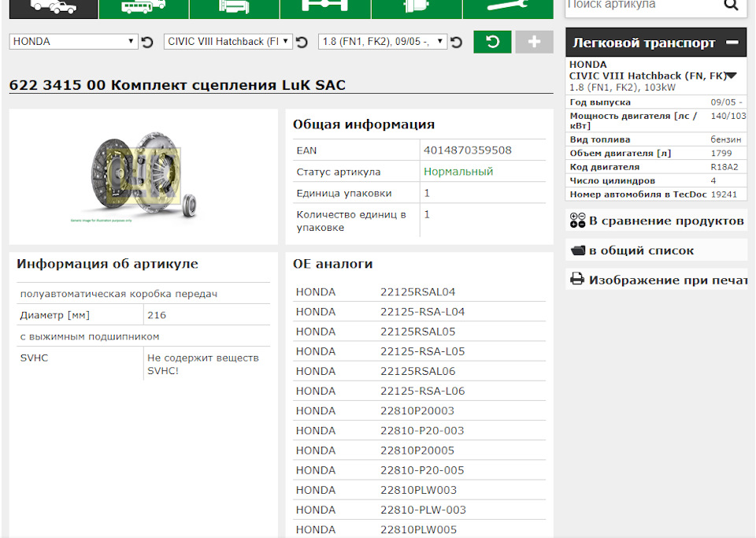756x538 pixels.
Task: Add to product comparison
Action: 666,221
